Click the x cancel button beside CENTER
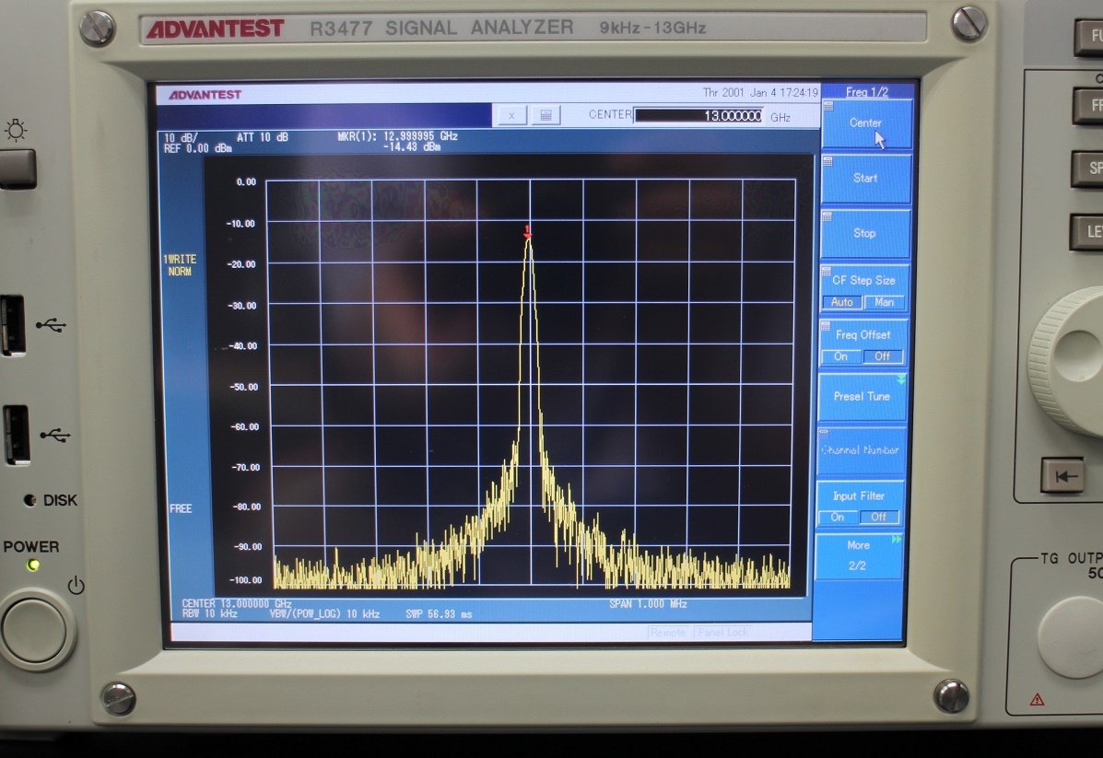 pos(512,115)
